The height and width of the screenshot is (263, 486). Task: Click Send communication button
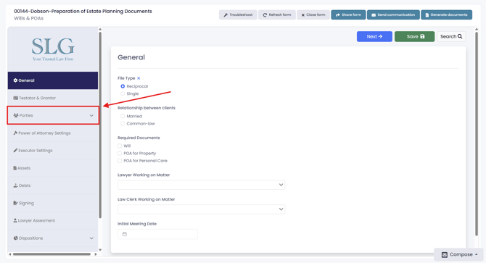click(393, 14)
